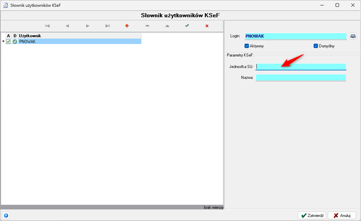Click into the Nazwa field
The height and width of the screenshot is (221, 361).
click(x=301, y=77)
